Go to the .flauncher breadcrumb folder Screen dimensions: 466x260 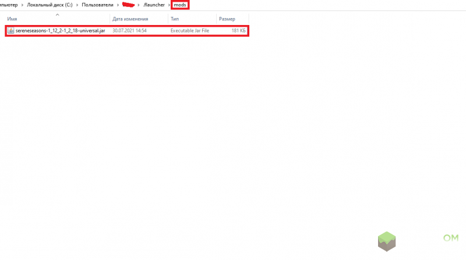155,5
